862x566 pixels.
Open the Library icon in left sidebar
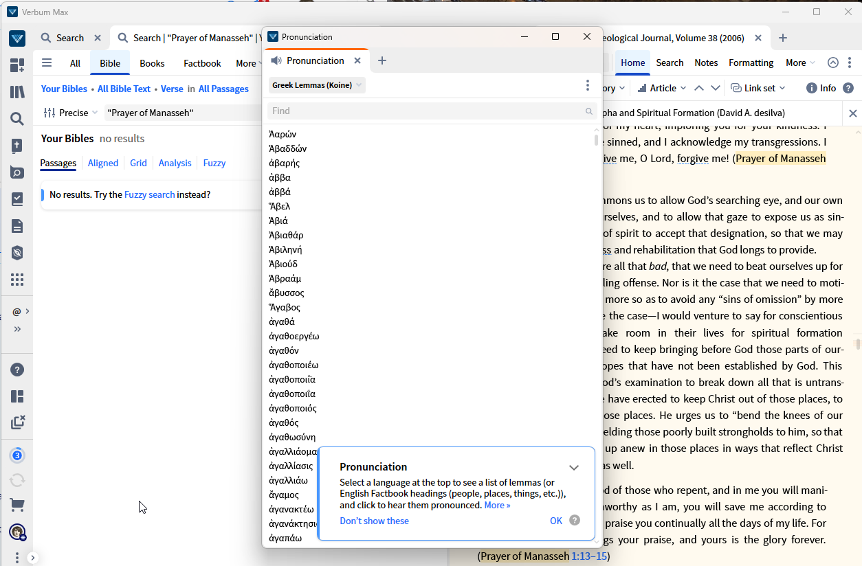click(17, 92)
